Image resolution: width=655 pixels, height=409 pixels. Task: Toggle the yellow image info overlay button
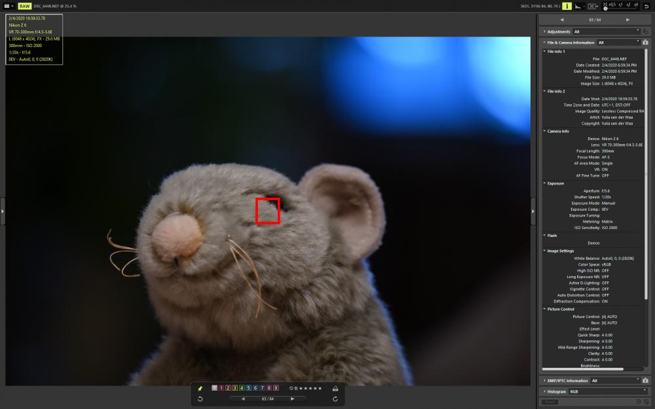[x=567, y=6]
